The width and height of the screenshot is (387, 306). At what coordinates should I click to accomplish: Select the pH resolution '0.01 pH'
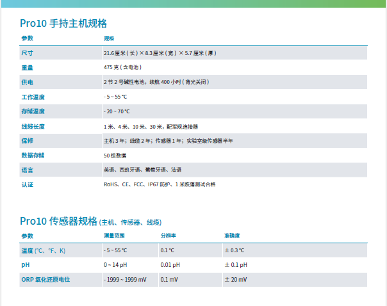click(x=170, y=265)
